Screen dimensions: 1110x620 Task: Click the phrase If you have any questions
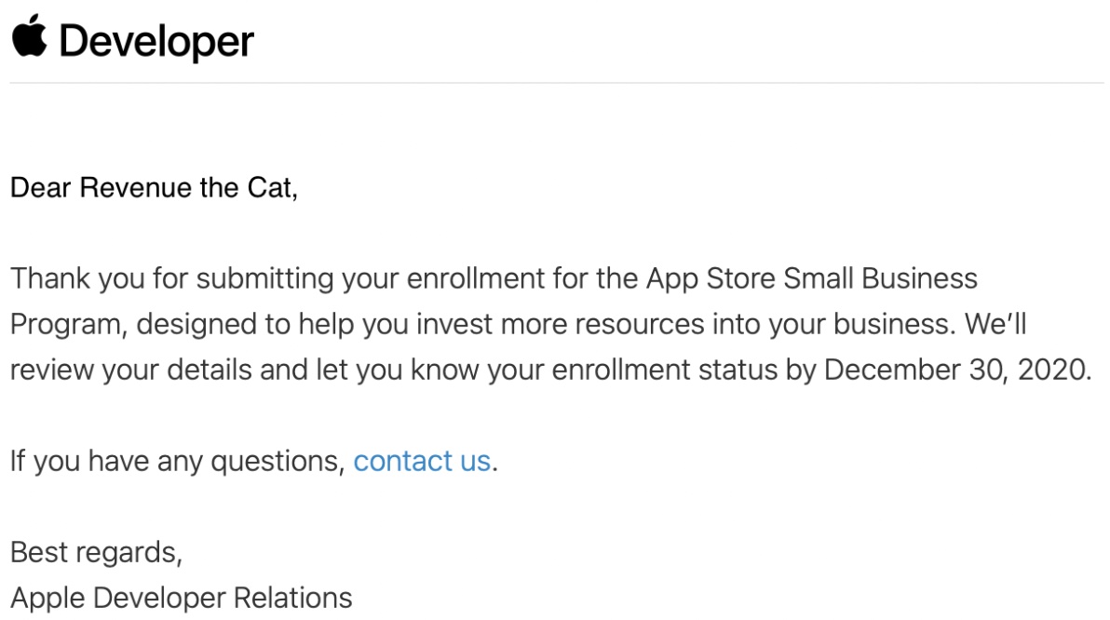(177, 462)
